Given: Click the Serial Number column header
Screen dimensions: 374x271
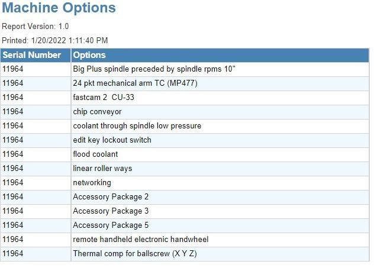Looking at the screenshot, I should tap(36, 55).
